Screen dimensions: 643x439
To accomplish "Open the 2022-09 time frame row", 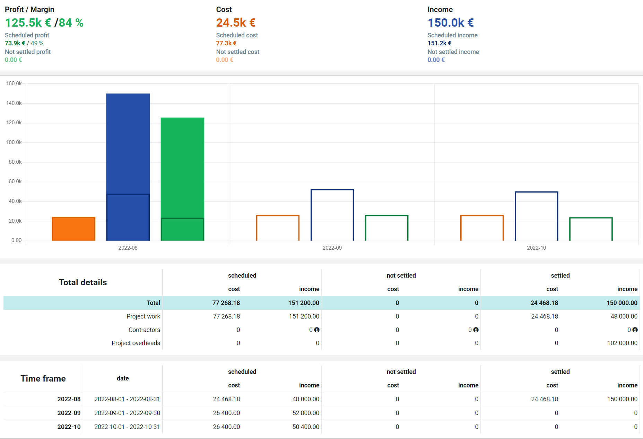I will click(x=321, y=413).
